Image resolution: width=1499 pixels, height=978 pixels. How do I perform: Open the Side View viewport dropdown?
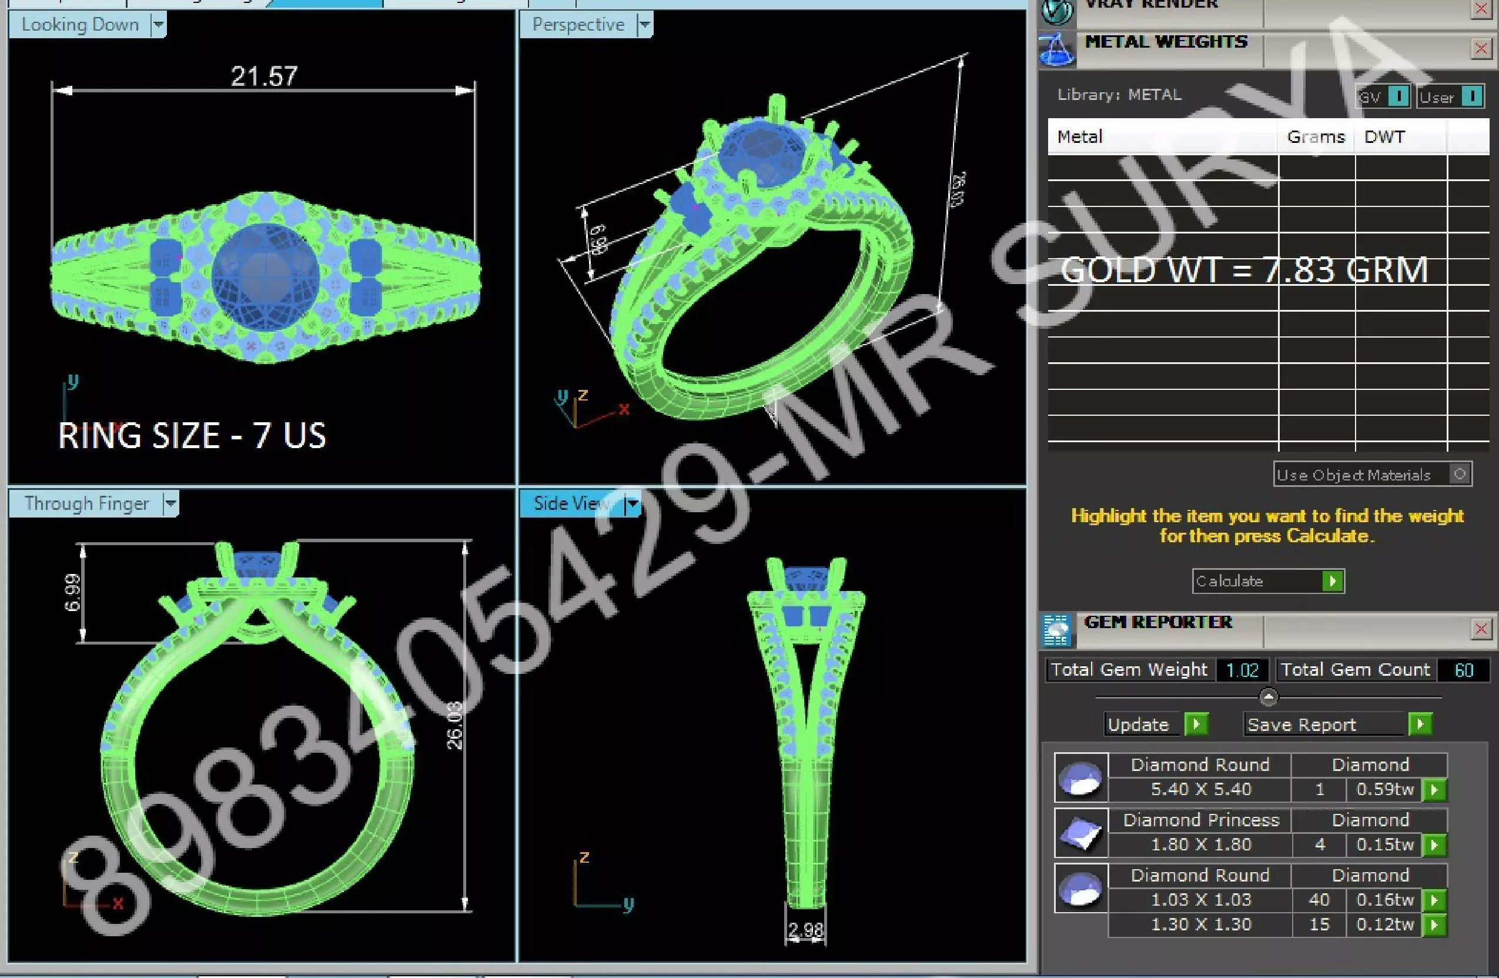[633, 504]
